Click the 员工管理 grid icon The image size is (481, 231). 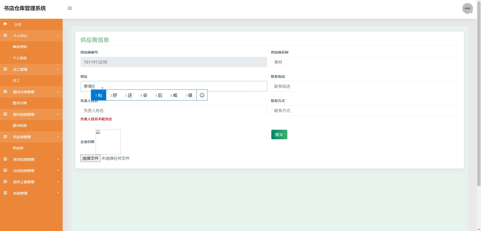(5, 69)
